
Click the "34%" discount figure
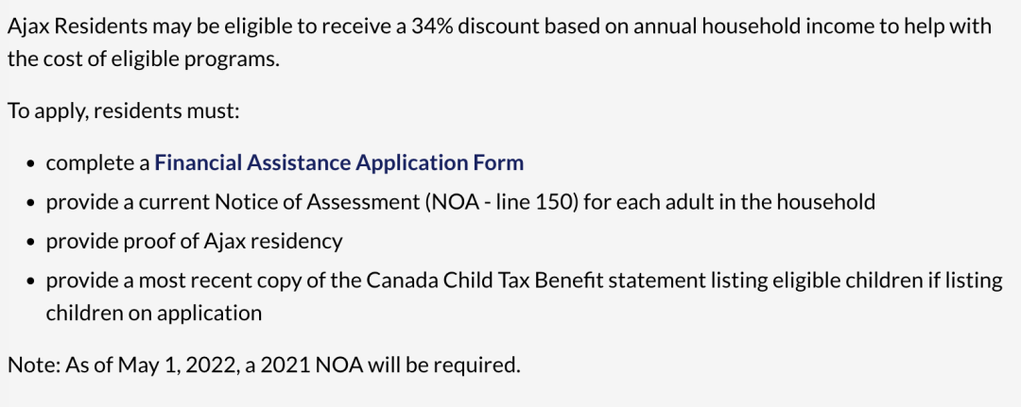point(428,26)
